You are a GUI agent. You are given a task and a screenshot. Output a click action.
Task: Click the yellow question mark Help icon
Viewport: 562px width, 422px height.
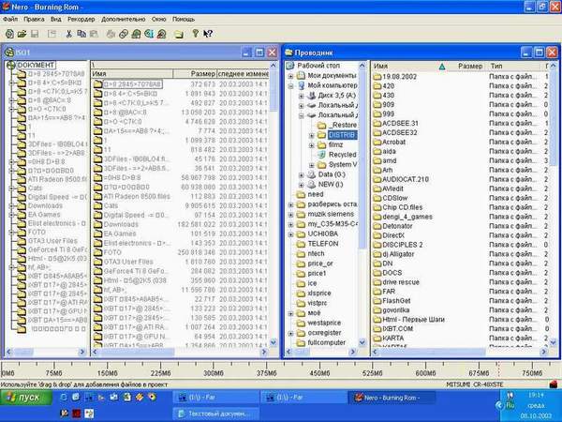[195, 33]
